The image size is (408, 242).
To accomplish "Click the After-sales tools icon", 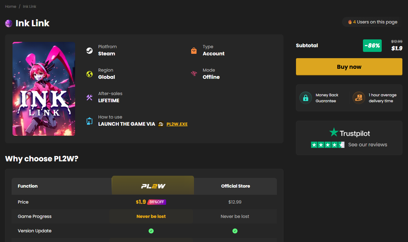I will coord(89,98).
